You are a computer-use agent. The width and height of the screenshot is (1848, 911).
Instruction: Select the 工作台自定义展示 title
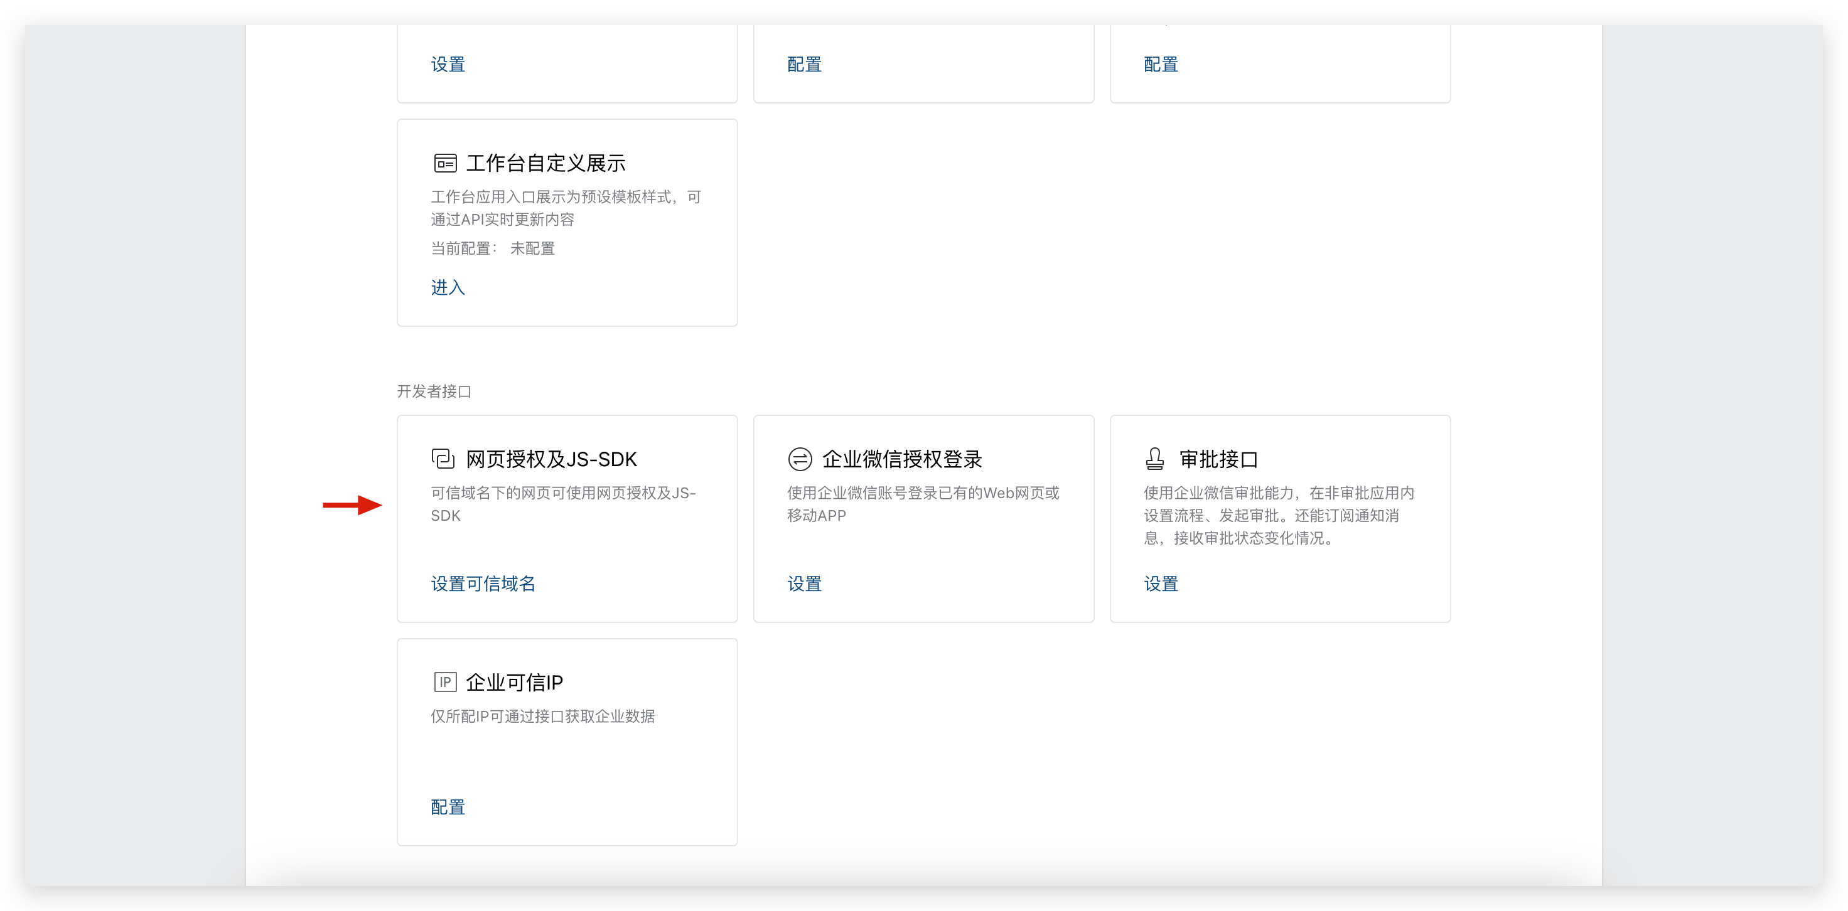(545, 164)
